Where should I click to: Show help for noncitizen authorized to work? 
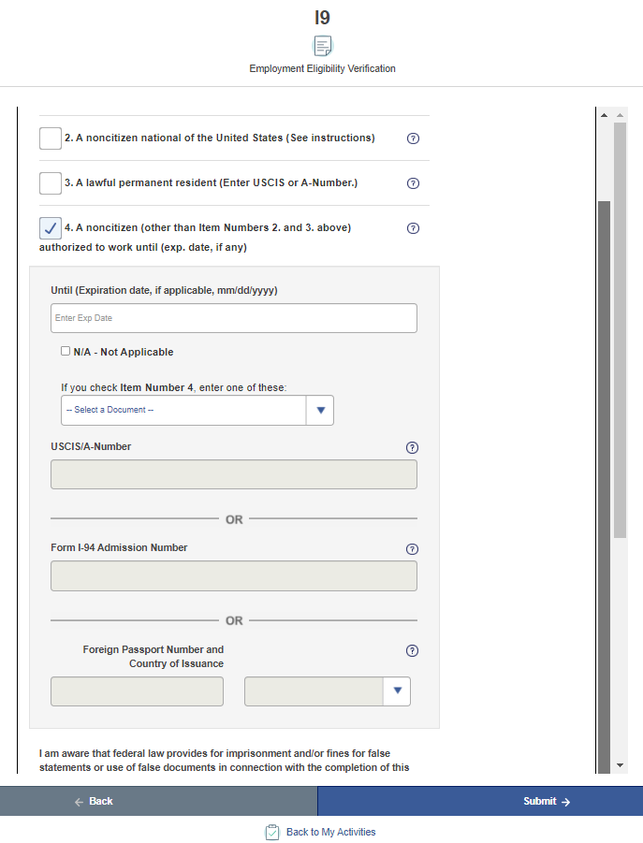point(413,228)
